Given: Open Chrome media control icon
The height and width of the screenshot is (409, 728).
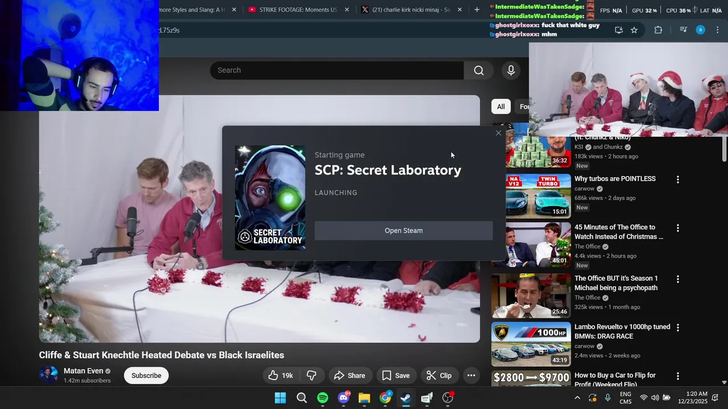Looking at the screenshot, I should point(684,30).
